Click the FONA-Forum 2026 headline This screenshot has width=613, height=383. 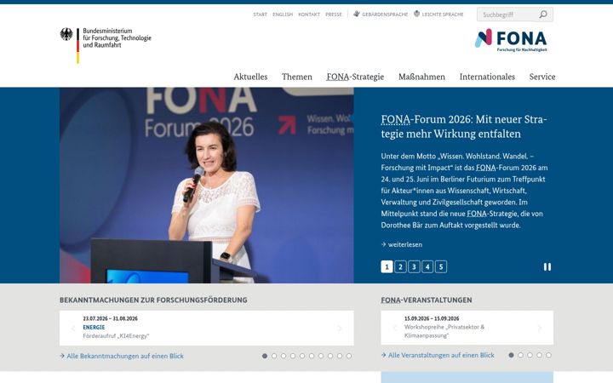tap(464, 126)
